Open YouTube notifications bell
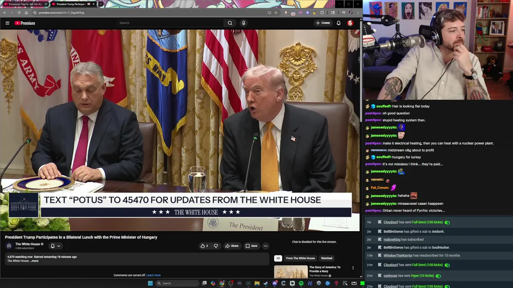 (339, 23)
